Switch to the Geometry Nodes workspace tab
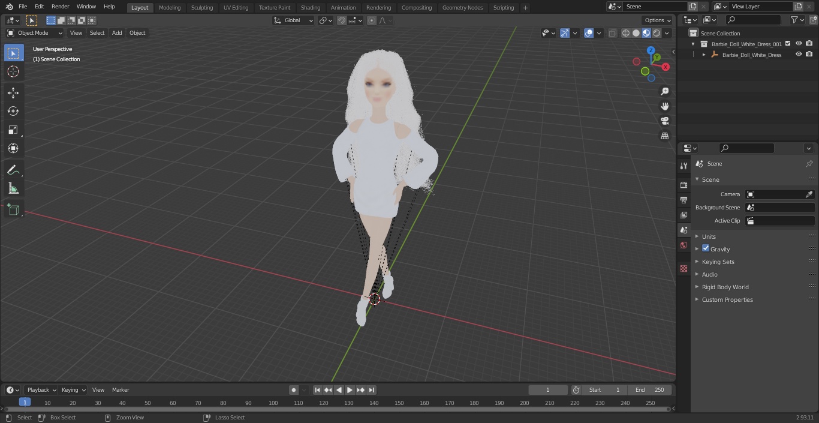The image size is (819, 423). 462,7
